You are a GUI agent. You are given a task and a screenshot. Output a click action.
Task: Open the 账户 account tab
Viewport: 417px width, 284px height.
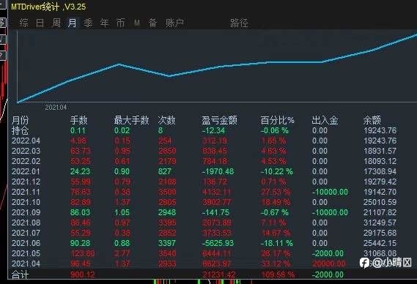(x=174, y=23)
